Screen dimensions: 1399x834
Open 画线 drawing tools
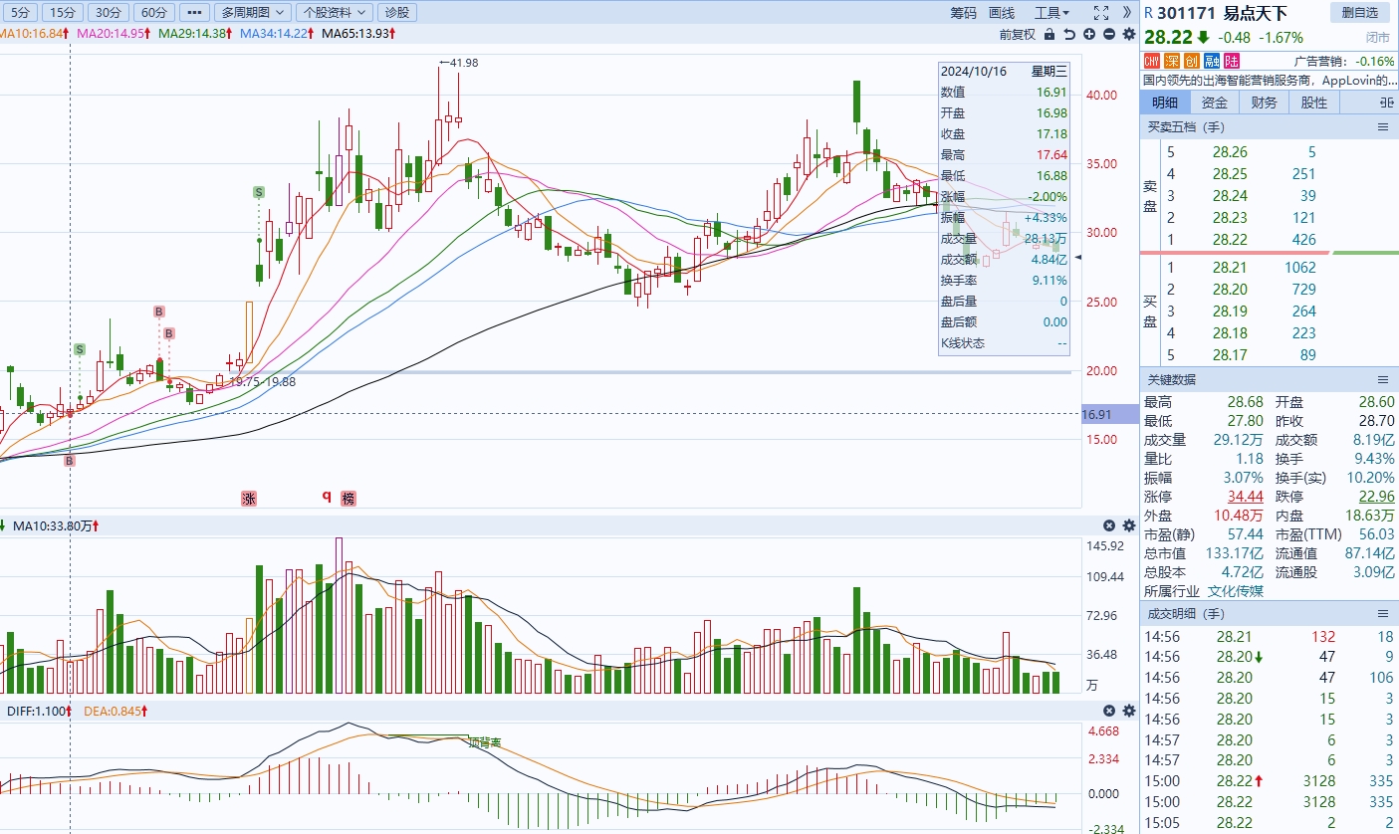(x=1002, y=13)
